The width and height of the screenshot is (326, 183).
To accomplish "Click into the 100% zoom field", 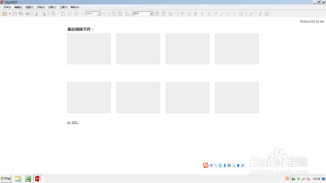I will click(92, 14).
